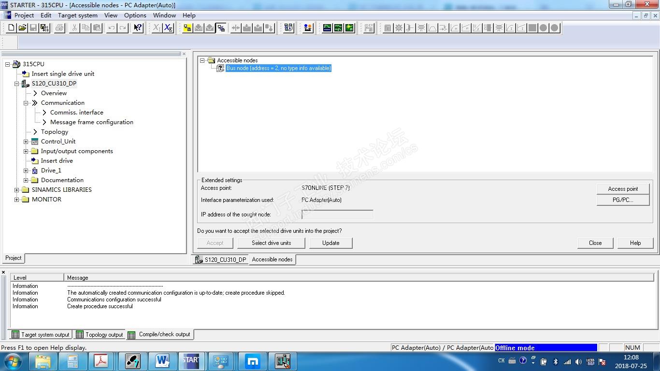Click the green trace recorder icon
Image resolution: width=660 pixels, height=371 pixels.
coord(327,28)
